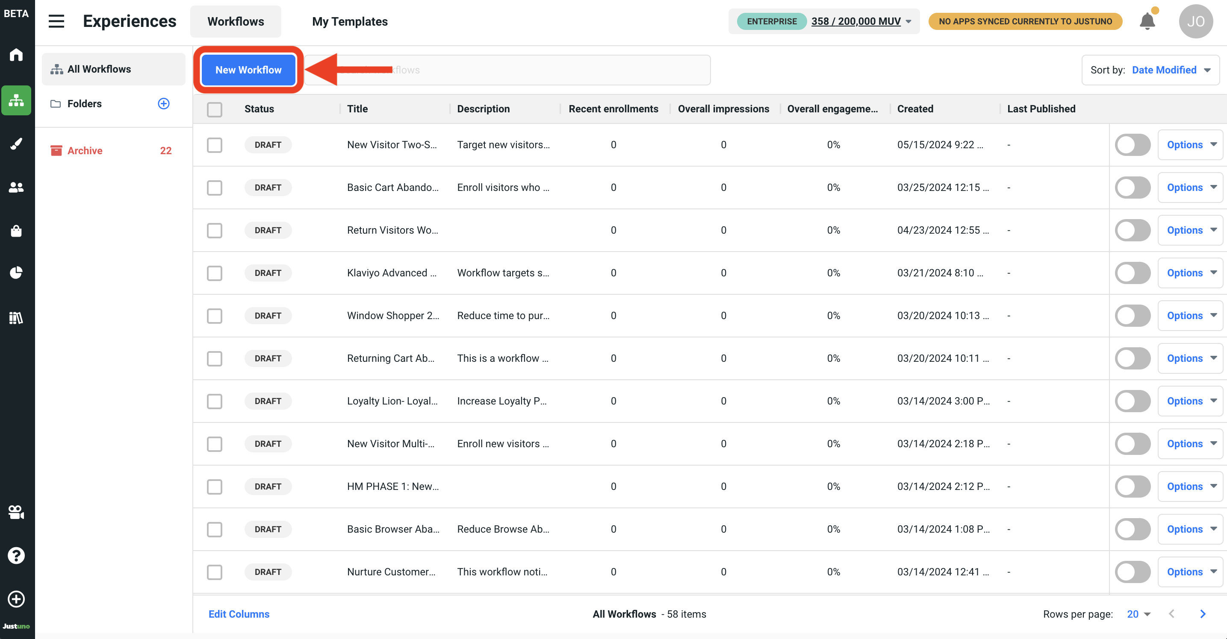The image size is (1227, 639).
Task: Open the Archive section
Action: (85, 151)
